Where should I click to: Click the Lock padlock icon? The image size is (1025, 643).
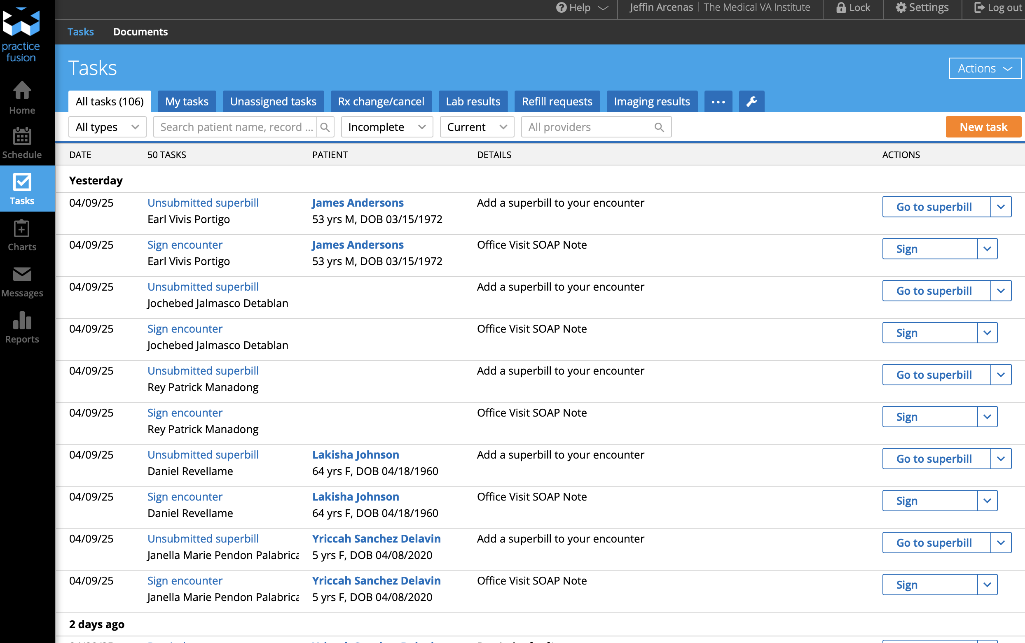point(841,8)
